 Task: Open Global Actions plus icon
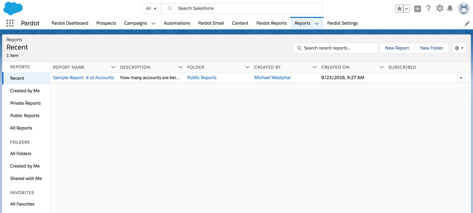418,9
